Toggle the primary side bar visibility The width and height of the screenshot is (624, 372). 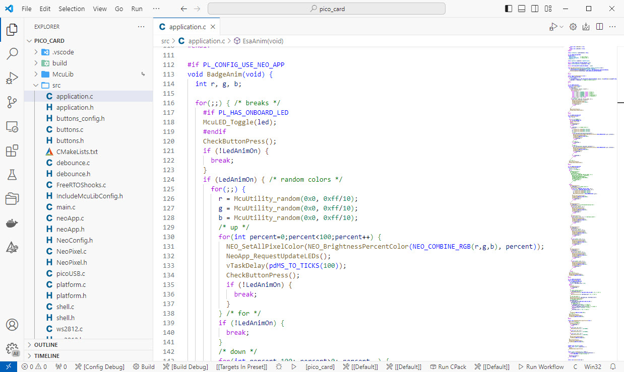tap(509, 9)
